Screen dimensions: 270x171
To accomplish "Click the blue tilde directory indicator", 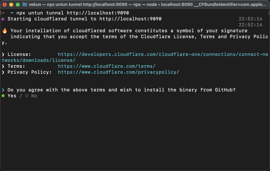I will [x=12, y=13].
